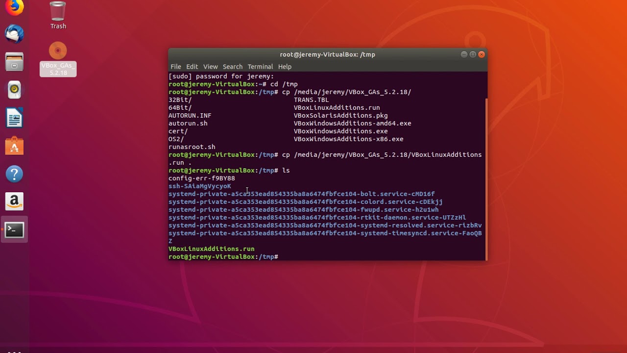The height and width of the screenshot is (353, 627).
Task: Click the 'cd /tmp' command line
Action: point(233,84)
